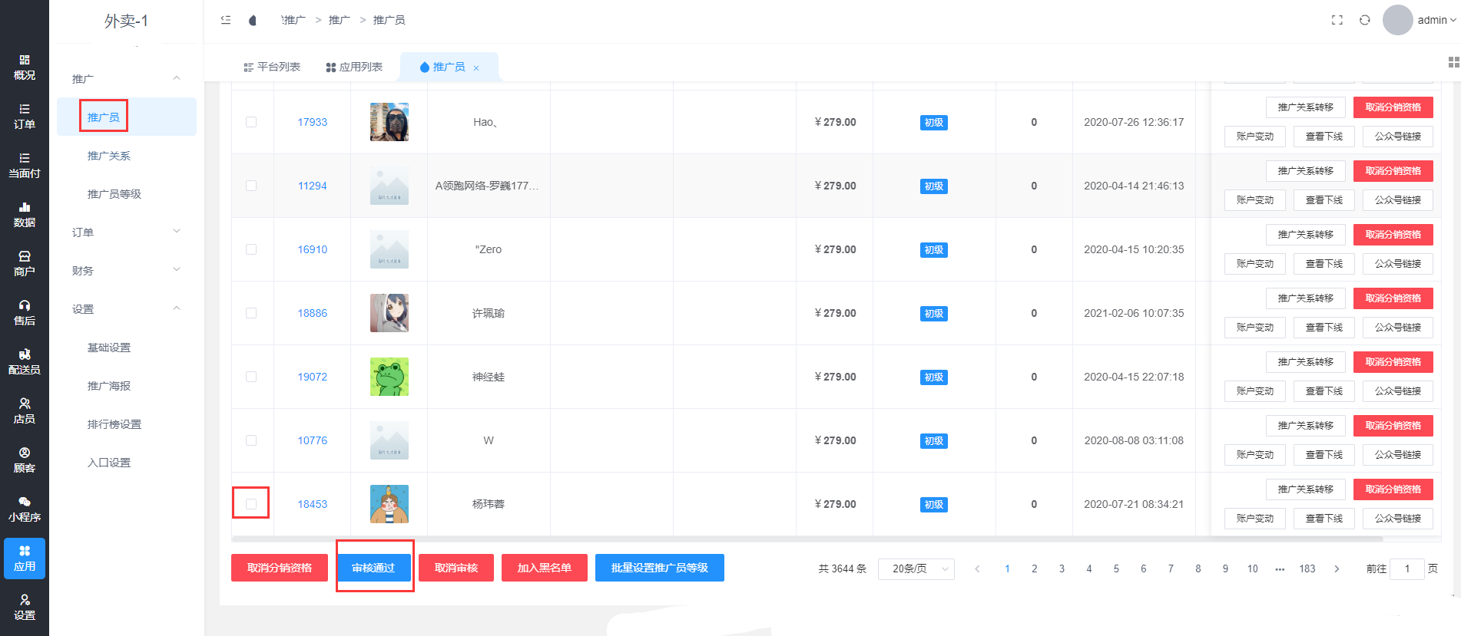Go to page 5
The height and width of the screenshot is (636, 1461).
(1116, 568)
